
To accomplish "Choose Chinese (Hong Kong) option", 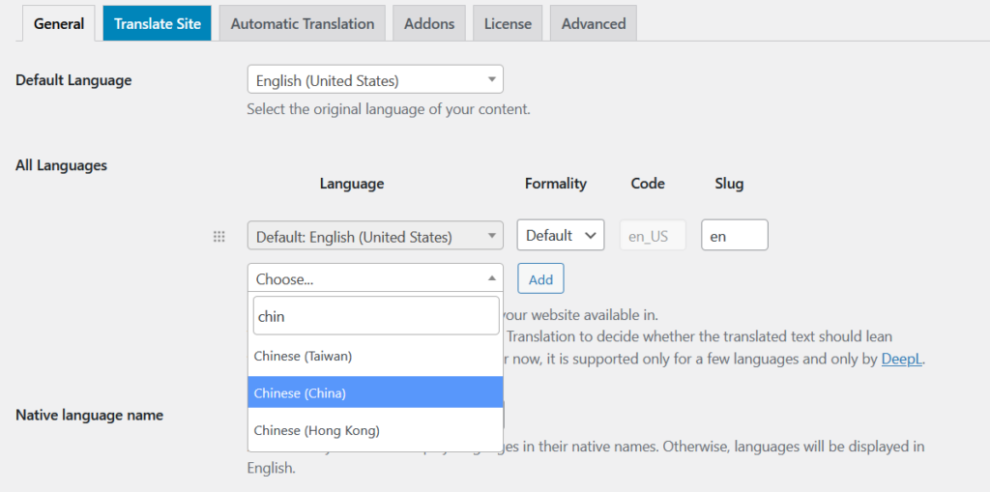I will 375,431.
